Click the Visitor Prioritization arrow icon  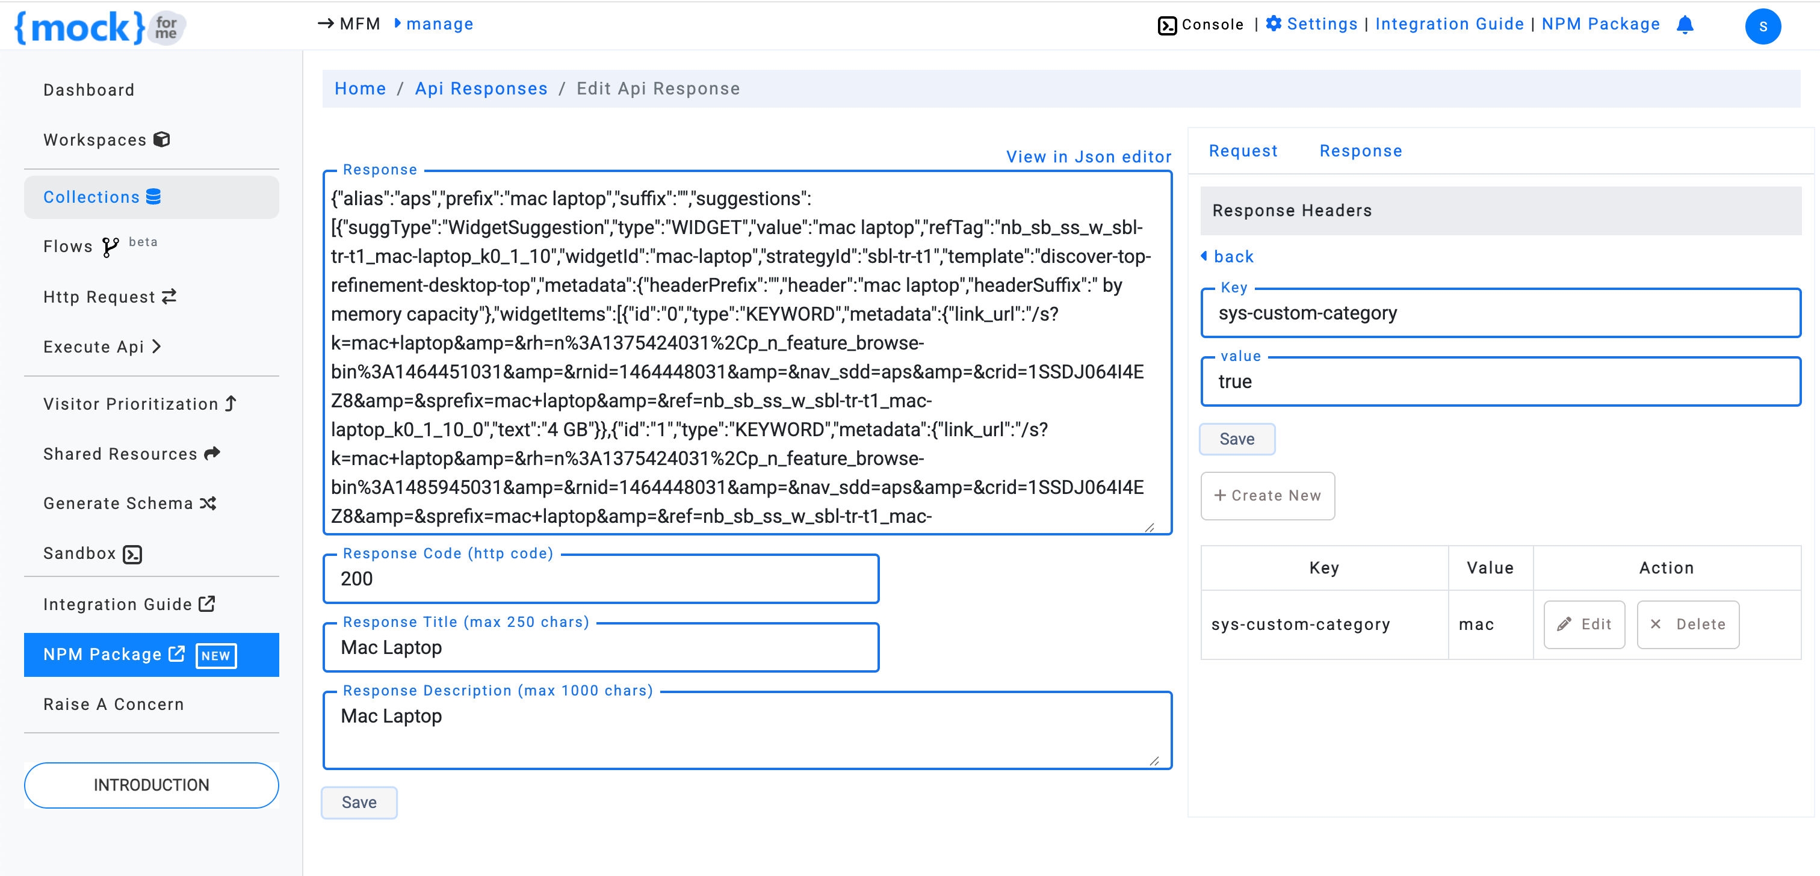click(x=231, y=403)
